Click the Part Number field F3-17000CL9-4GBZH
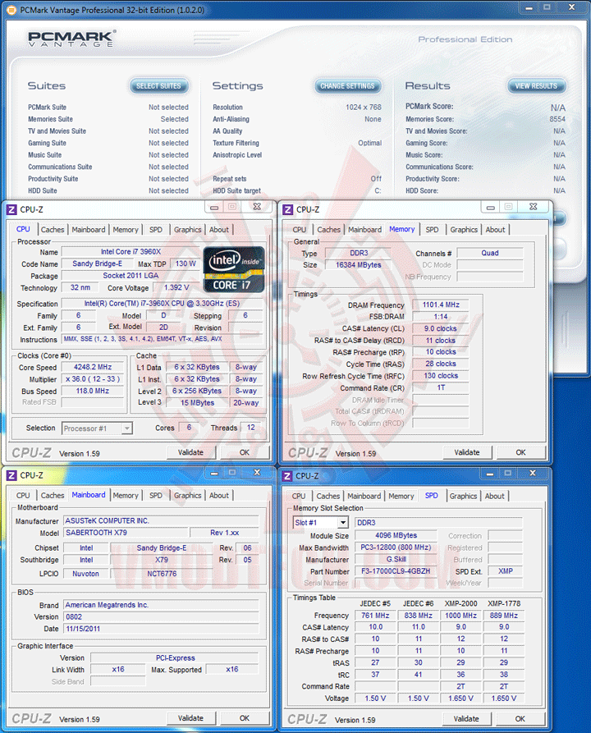 (396, 571)
